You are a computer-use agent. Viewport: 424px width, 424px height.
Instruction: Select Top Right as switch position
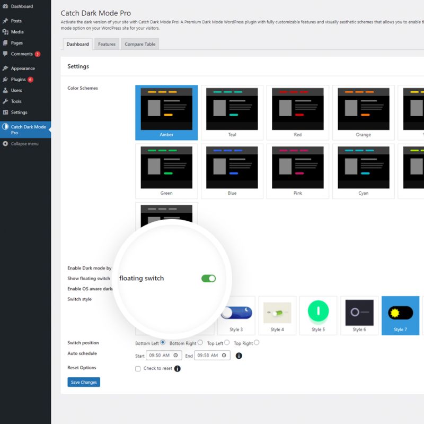(x=257, y=342)
